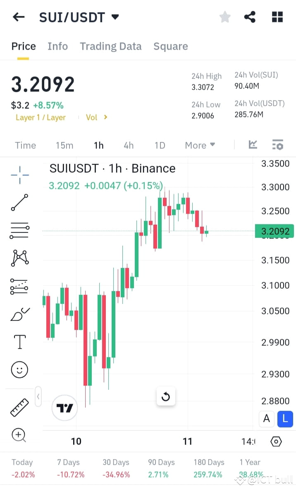Enable auto scale with the A button
The image size is (296, 489).
[266, 419]
